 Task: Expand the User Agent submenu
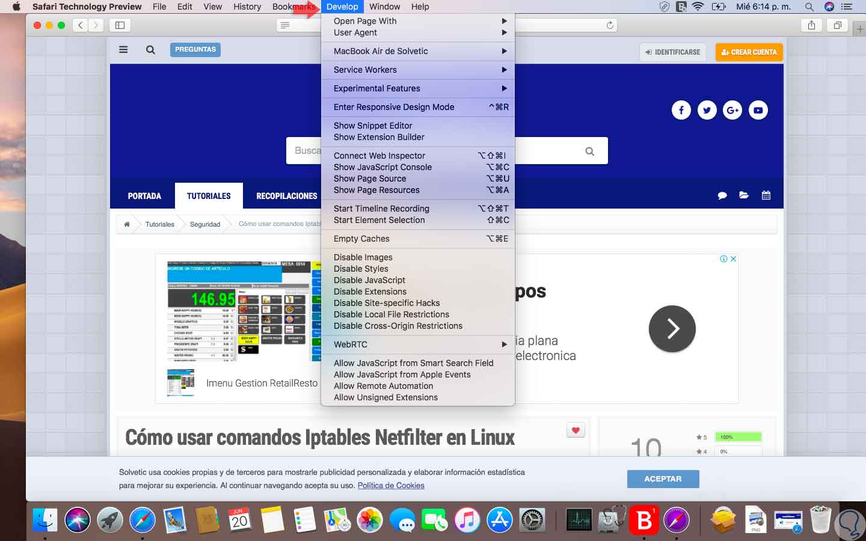pos(418,32)
